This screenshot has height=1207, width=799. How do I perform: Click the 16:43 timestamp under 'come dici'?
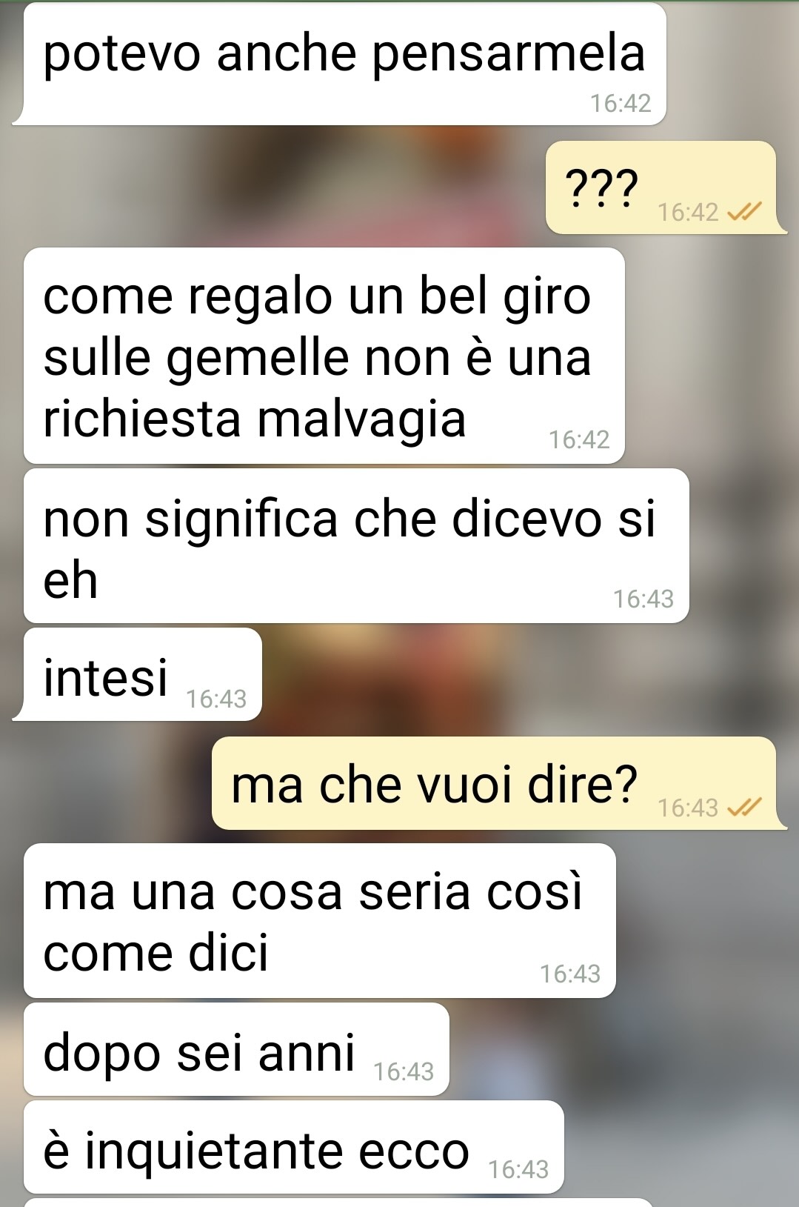(570, 974)
